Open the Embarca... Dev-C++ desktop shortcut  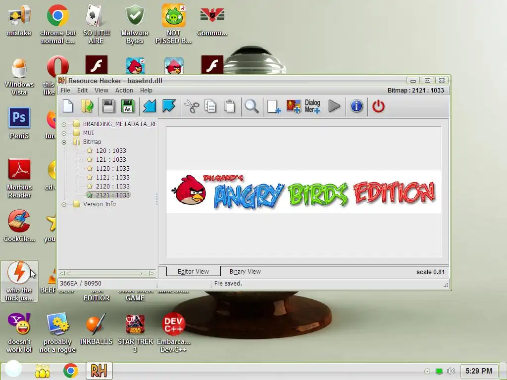pyautogui.click(x=174, y=333)
